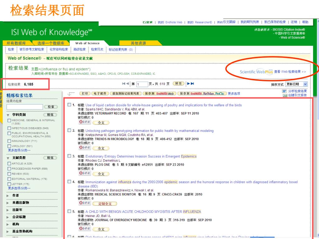
Task: Select the Web of Science tab
Action: [x=88, y=43]
